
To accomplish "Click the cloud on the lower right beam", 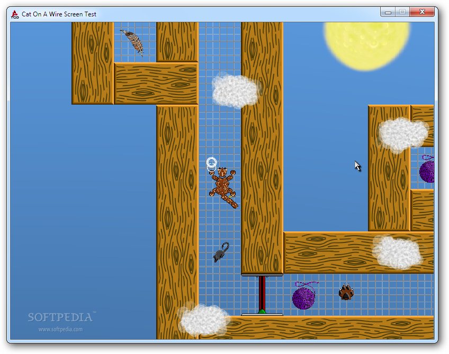I will pos(397,252).
